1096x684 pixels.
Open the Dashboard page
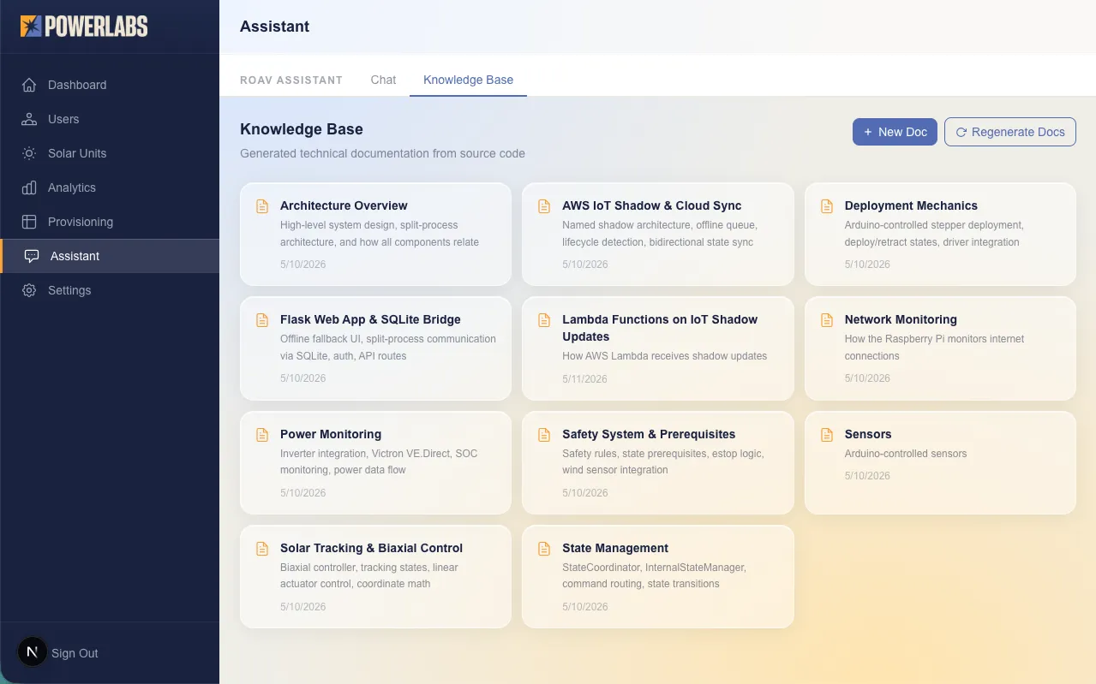point(110,85)
